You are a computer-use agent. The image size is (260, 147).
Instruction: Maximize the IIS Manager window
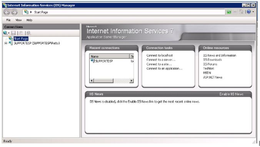[248, 5]
